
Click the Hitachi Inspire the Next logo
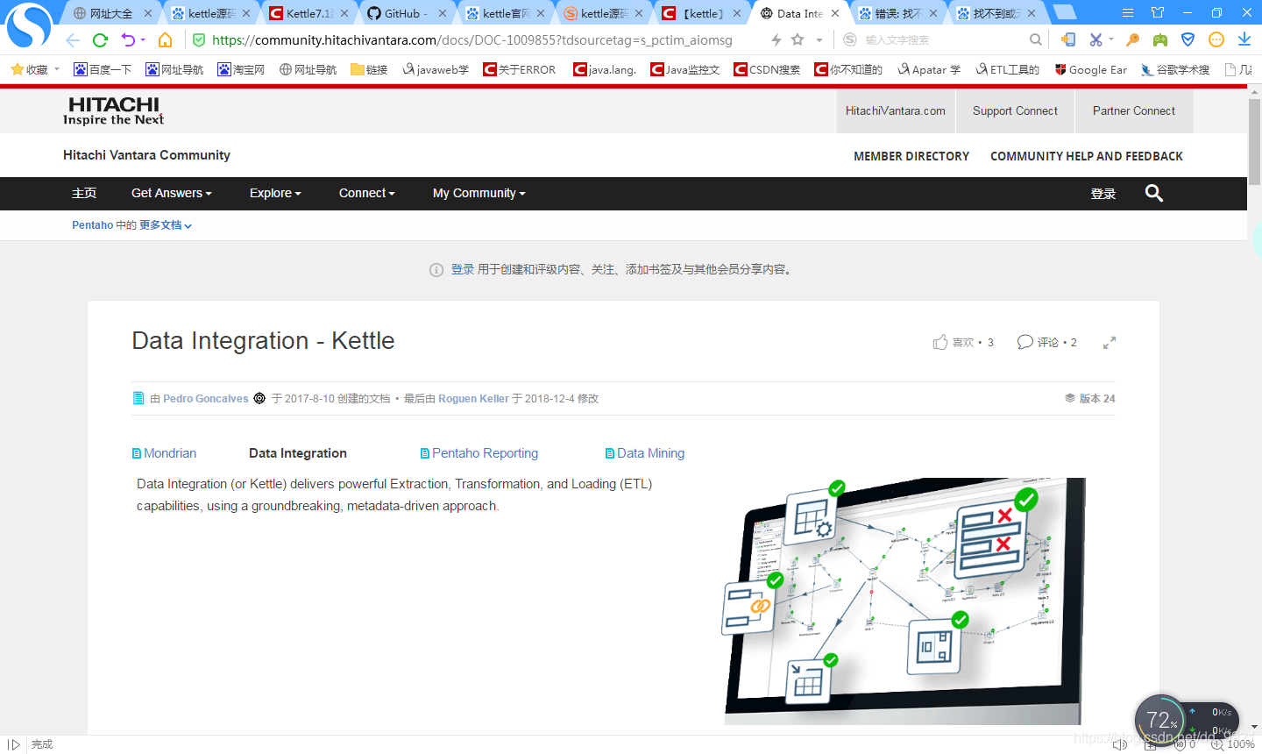coord(114,111)
